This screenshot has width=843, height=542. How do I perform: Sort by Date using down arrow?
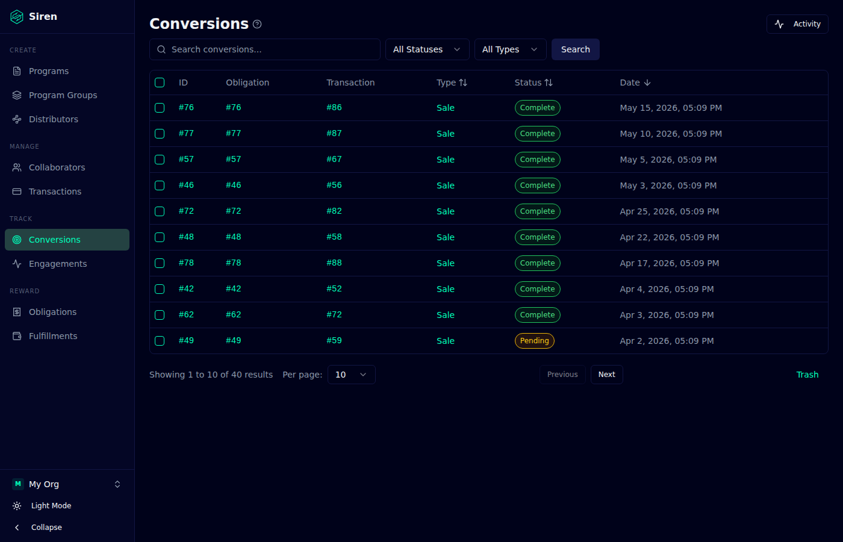point(647,83)
